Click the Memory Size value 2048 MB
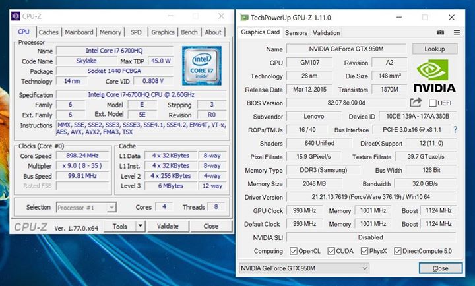The height and width of the screenshot is (286, 475). (315, 184)
